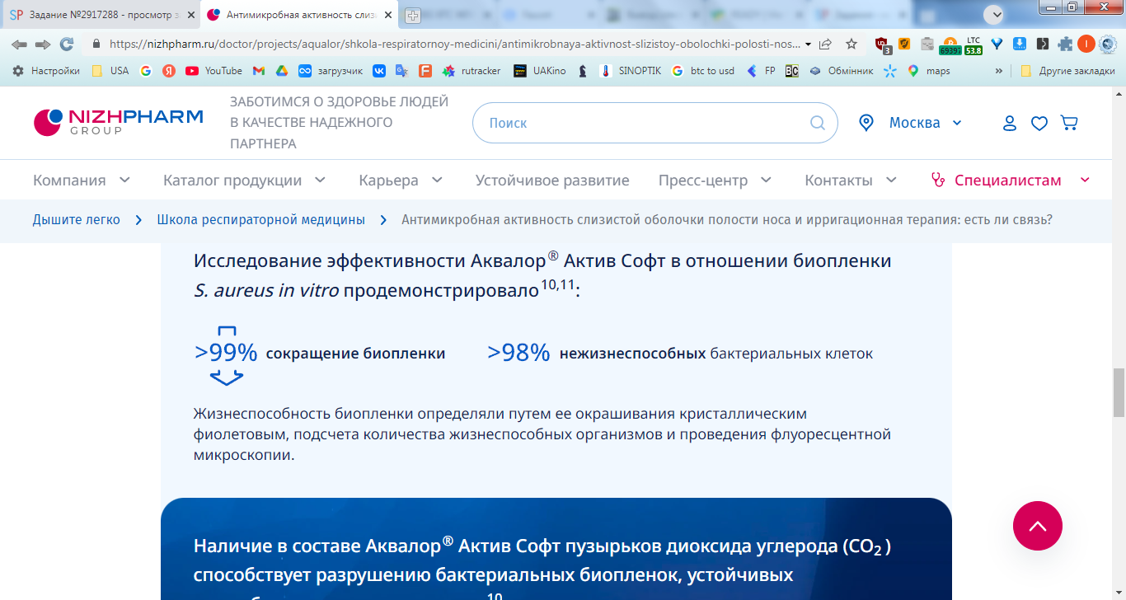This screenshot has height=600, width=1126.
Task: Open the Обмінник bookmark
Action: pos(841,71)
